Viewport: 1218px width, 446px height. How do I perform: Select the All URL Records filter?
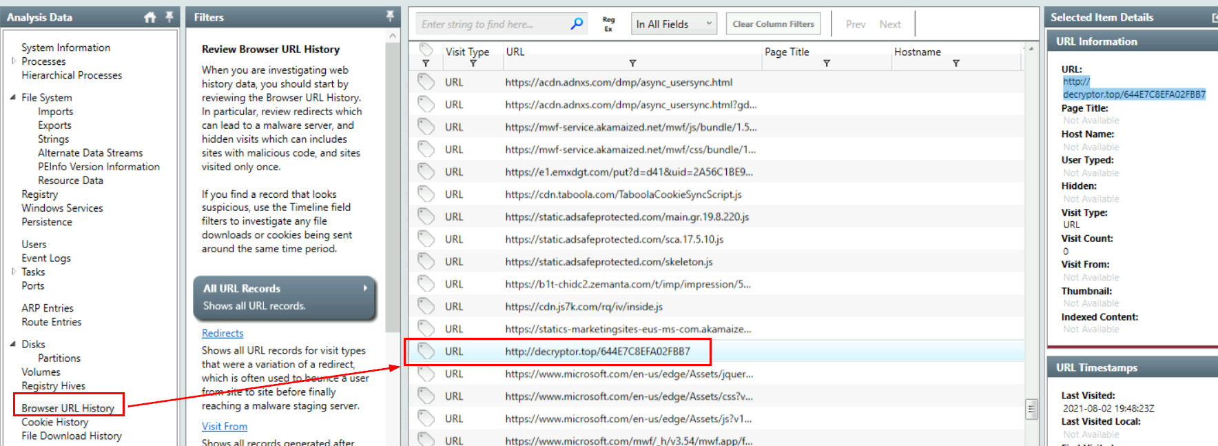(285, 297)
